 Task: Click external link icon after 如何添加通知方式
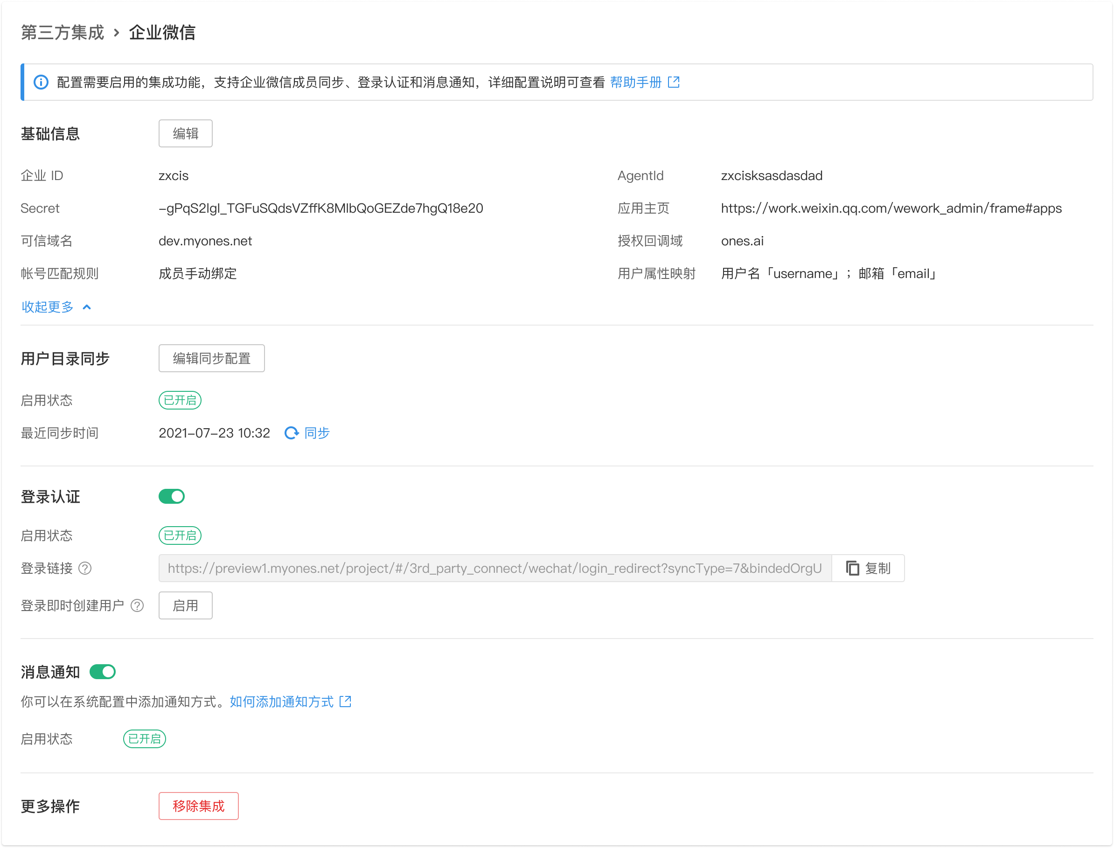coord(345,702)
